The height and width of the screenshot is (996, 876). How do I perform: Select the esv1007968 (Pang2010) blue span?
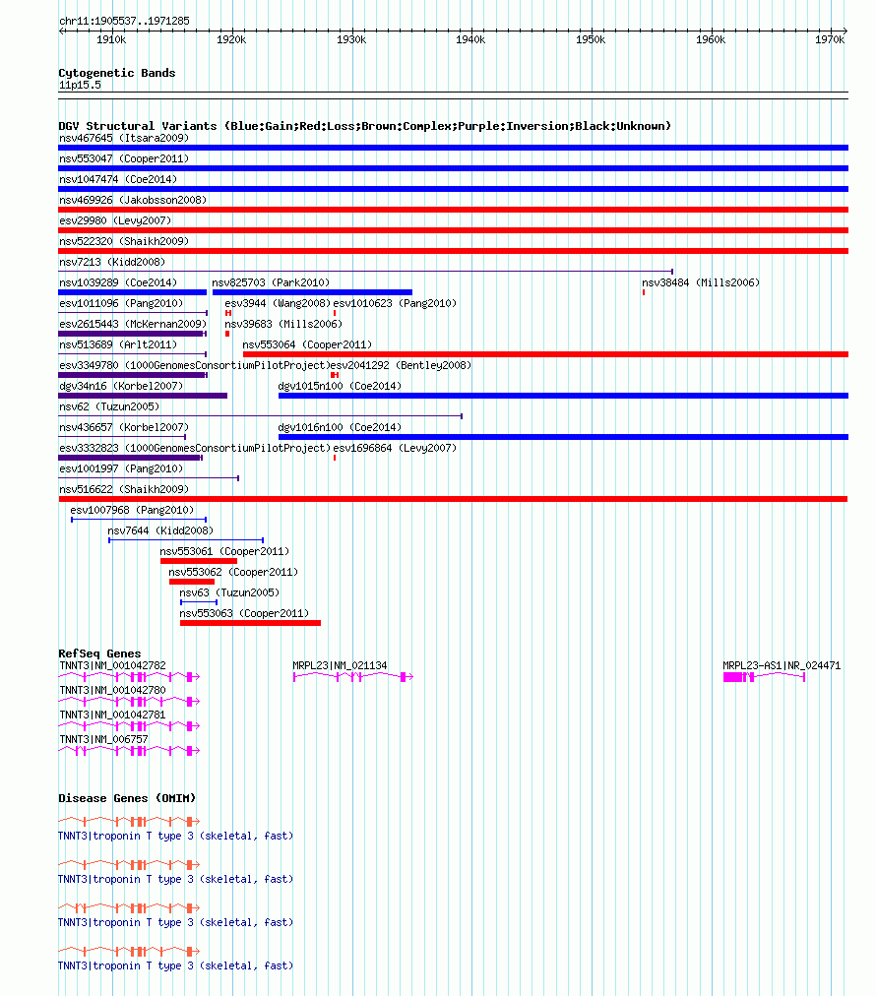pos(139,520)
